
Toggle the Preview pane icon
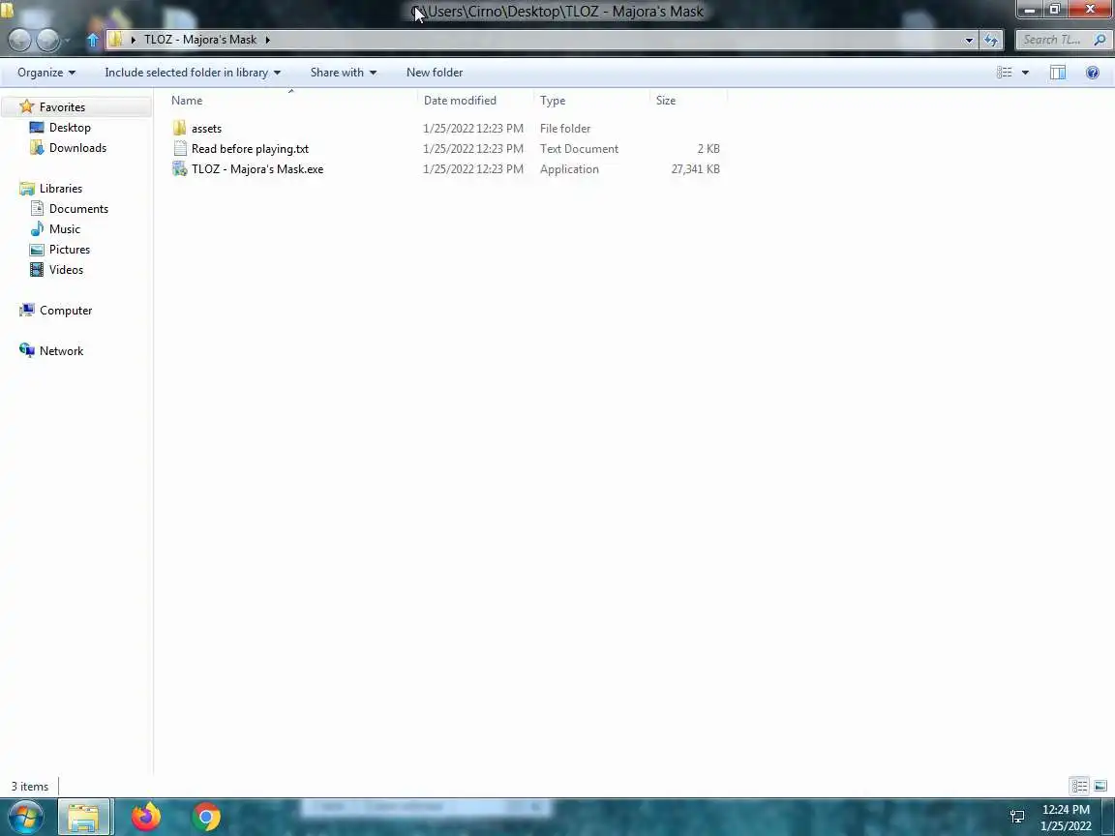(x=1057, y=73)
